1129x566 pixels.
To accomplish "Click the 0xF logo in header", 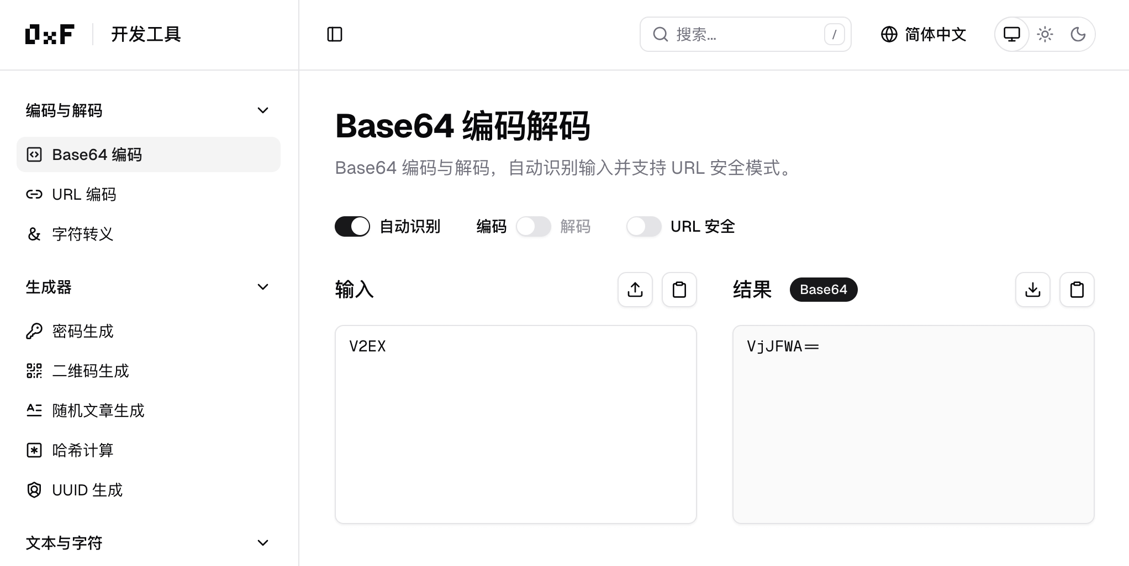I will coord(50,34).
